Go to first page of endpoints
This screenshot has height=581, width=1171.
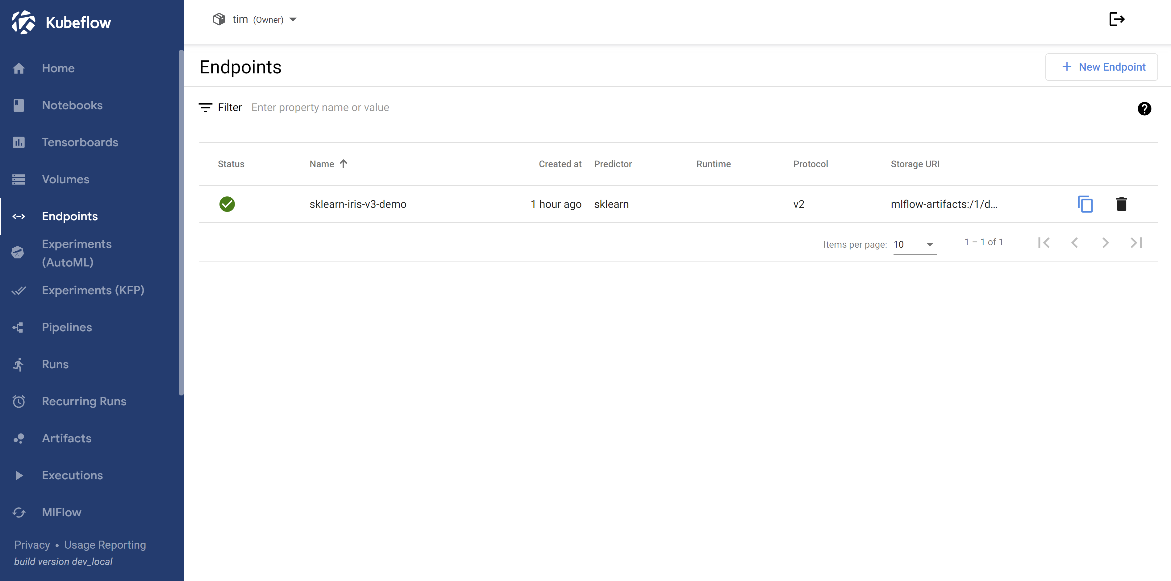[1044, 243]
